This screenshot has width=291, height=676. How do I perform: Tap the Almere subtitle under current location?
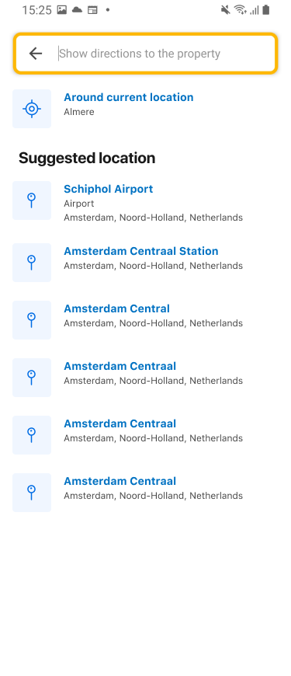[x=79, y=112]
